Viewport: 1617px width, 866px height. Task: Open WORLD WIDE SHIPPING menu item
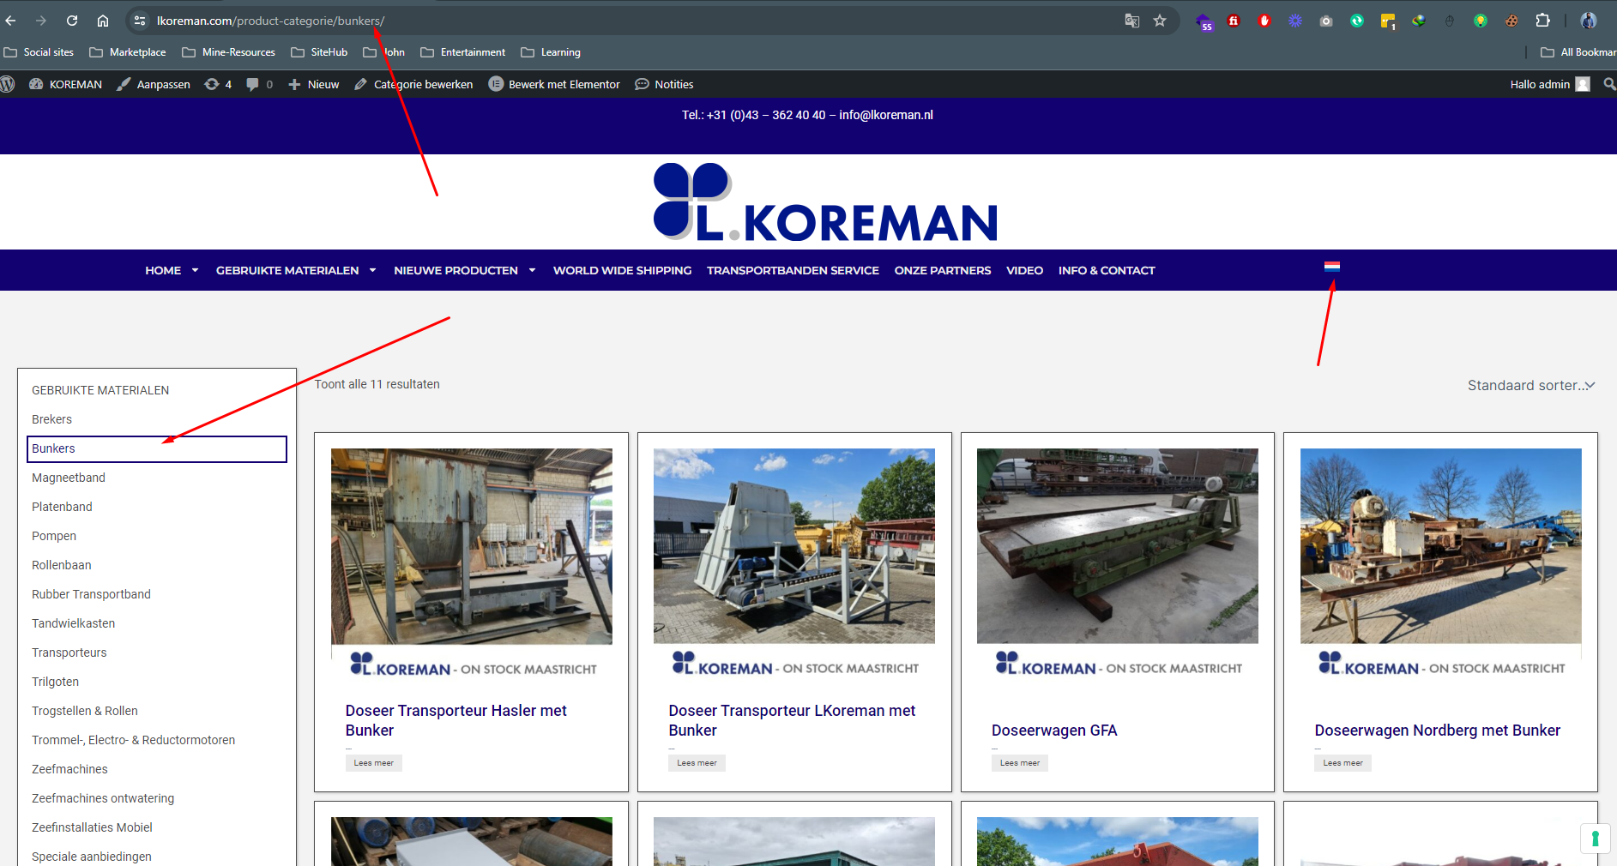click(622, 270)
